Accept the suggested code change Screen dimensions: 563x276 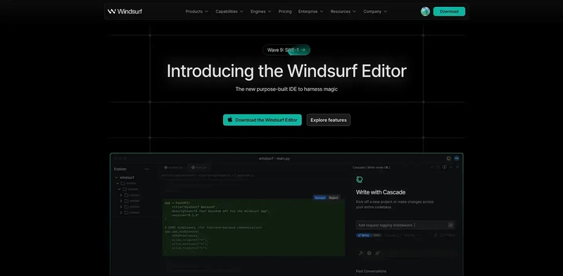tap(320, 198)
